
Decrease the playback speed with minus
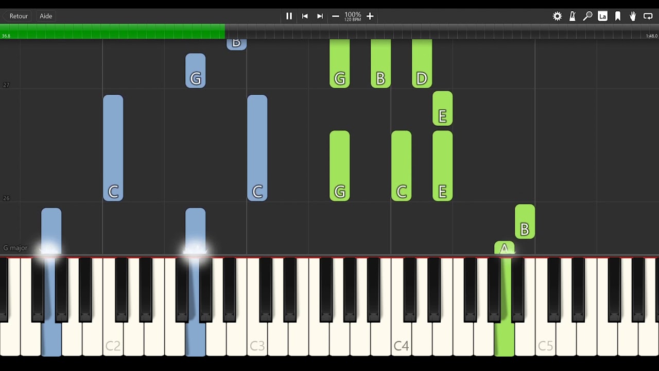coord(336,16)
